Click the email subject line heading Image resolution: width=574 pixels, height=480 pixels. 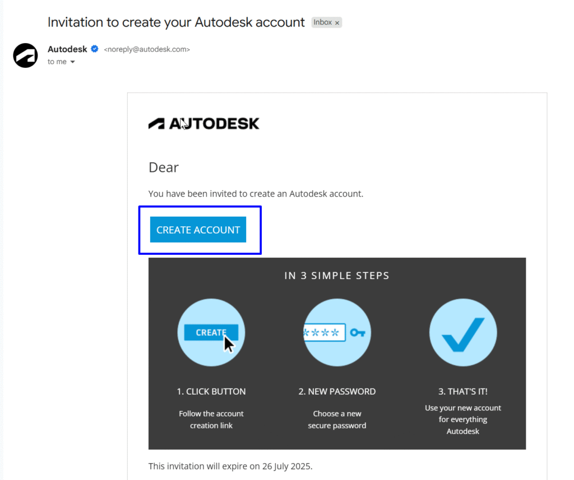[x=176, y=22]
